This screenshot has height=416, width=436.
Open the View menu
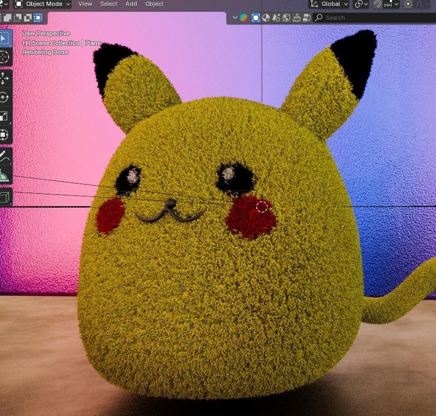(x=85, y=4)
